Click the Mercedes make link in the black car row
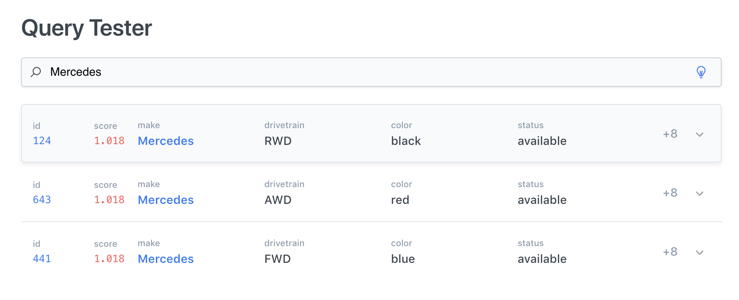739x300 pixels. coord(166,141)
